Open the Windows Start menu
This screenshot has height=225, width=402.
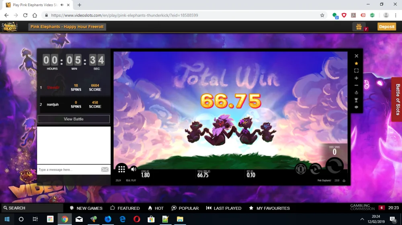[x=7, y=219]
